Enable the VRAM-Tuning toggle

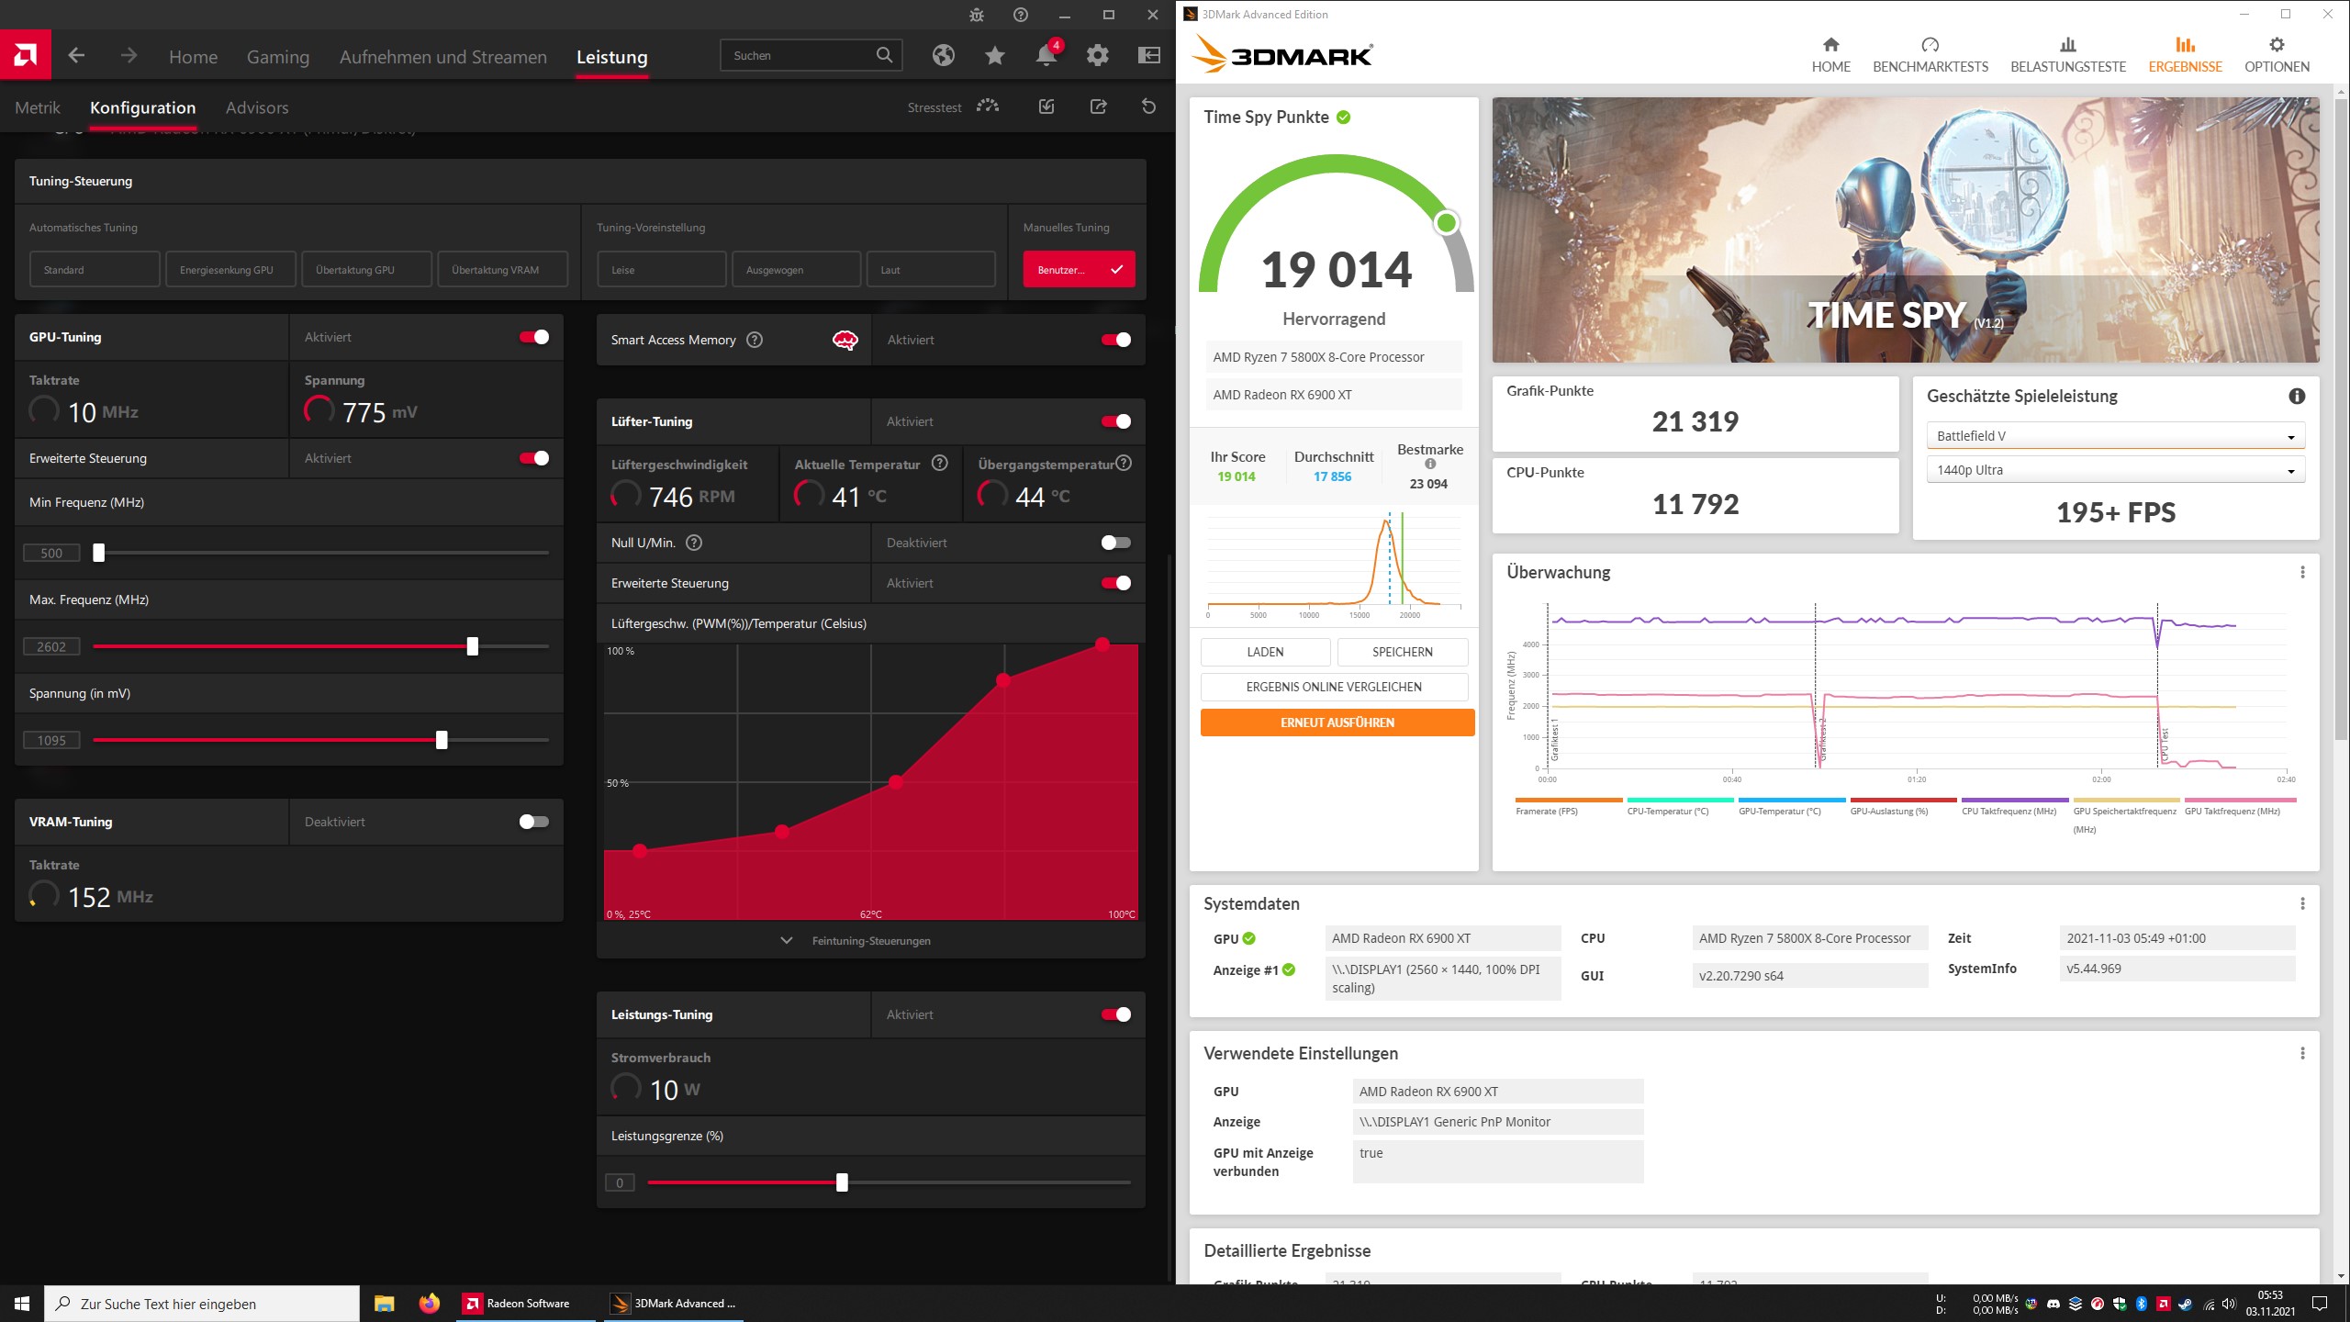point(533,822)
